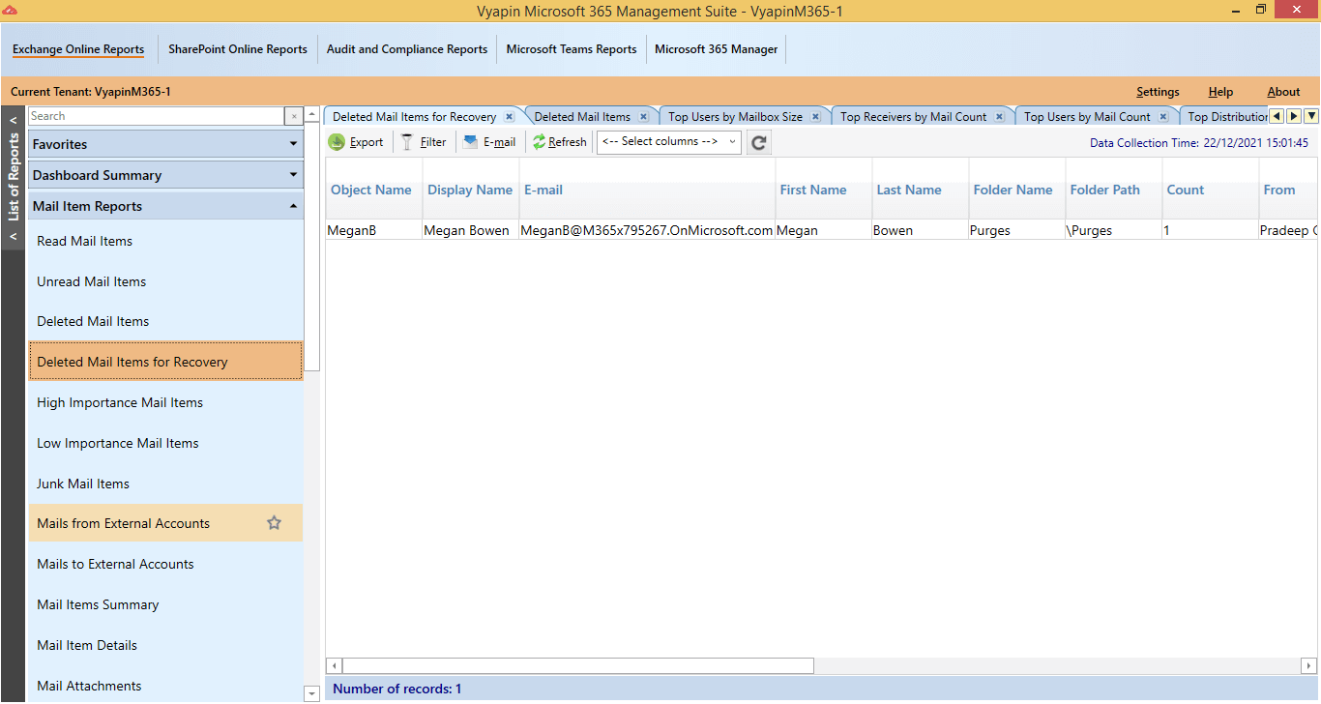The width and height of the screenshot is (1321, 704).
Task: Close the Deleted Mail Items for Recovery tab
Action: click(509, 117)
